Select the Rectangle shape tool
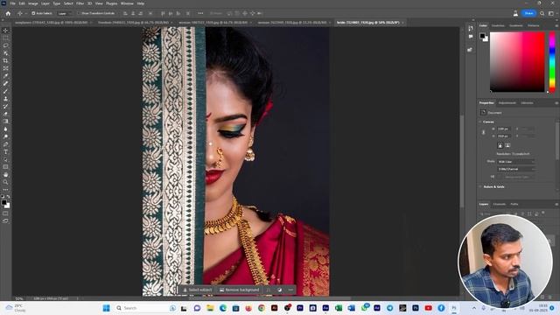 (x=5, y=167)
